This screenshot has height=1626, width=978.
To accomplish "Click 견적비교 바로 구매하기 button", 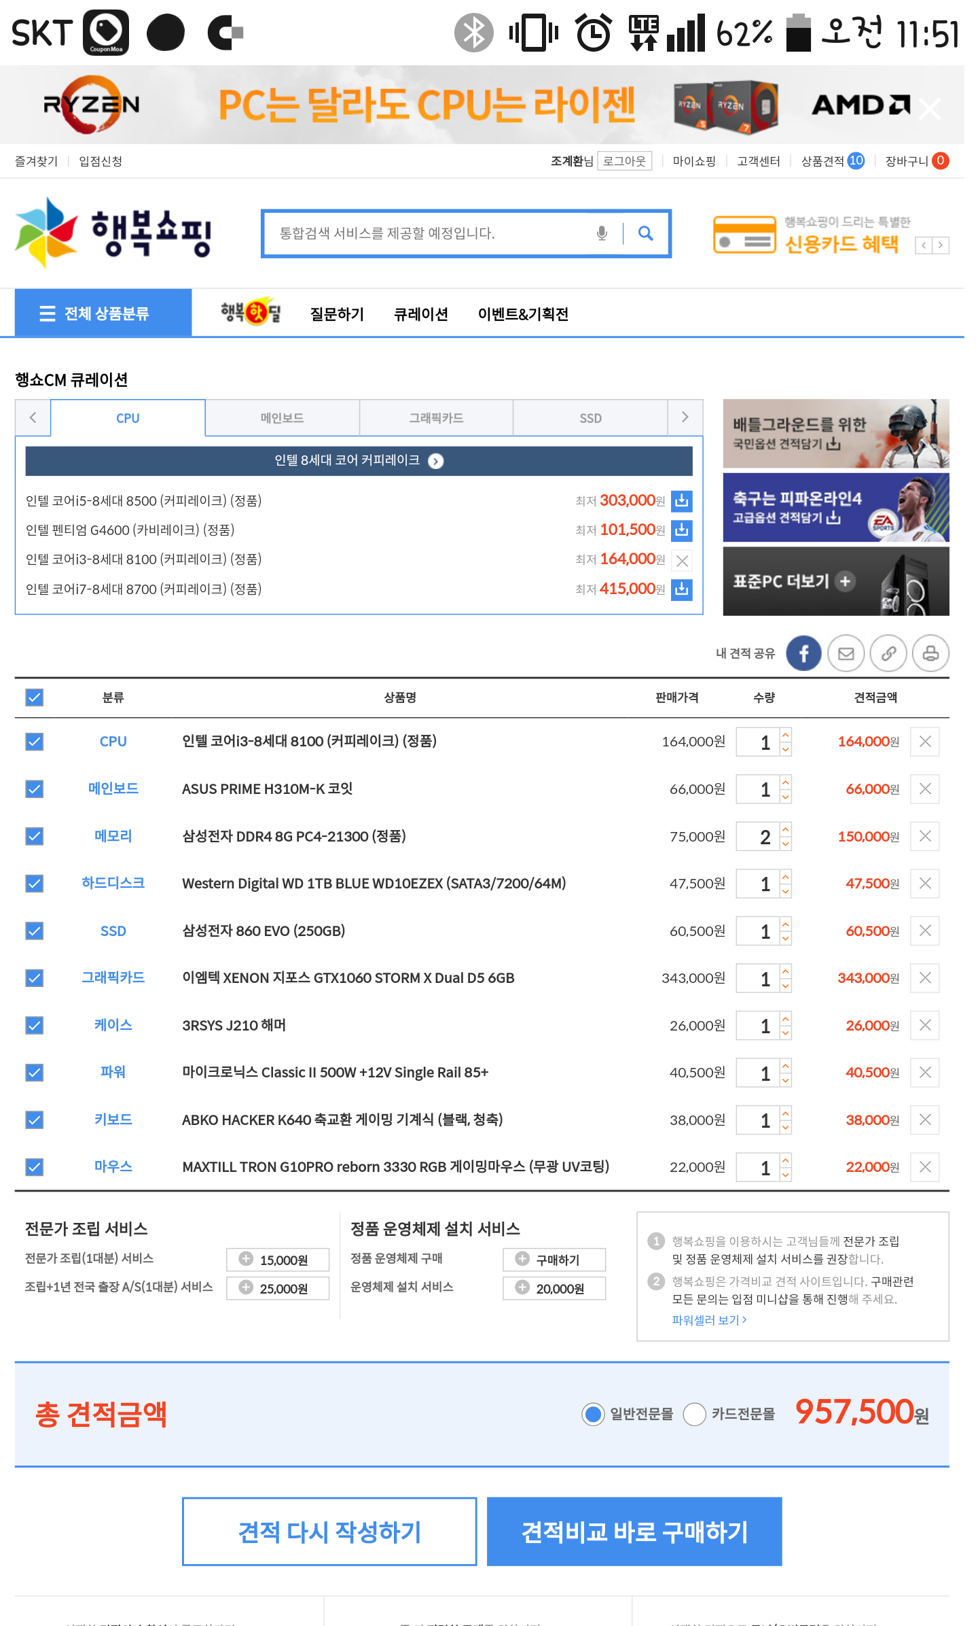I will point(634,1532).
